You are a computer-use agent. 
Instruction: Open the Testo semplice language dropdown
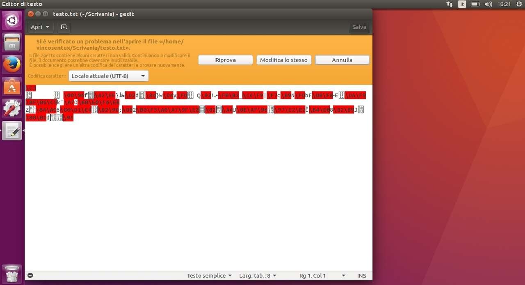tap(209, 276)
